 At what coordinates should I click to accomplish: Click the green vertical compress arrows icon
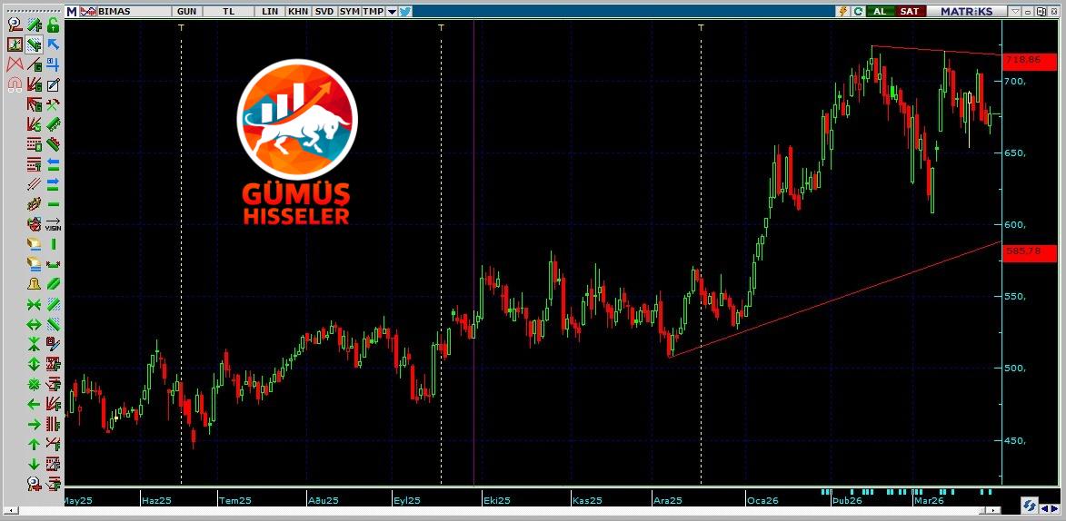click(34, 344)
